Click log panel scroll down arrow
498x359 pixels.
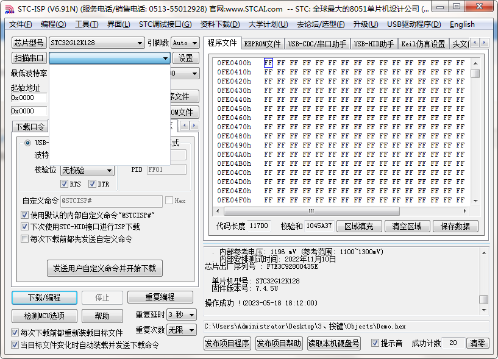click(x=484, y=310)
